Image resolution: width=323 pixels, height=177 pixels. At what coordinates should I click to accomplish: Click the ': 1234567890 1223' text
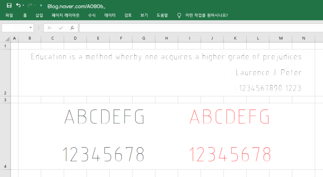[268, 88]
